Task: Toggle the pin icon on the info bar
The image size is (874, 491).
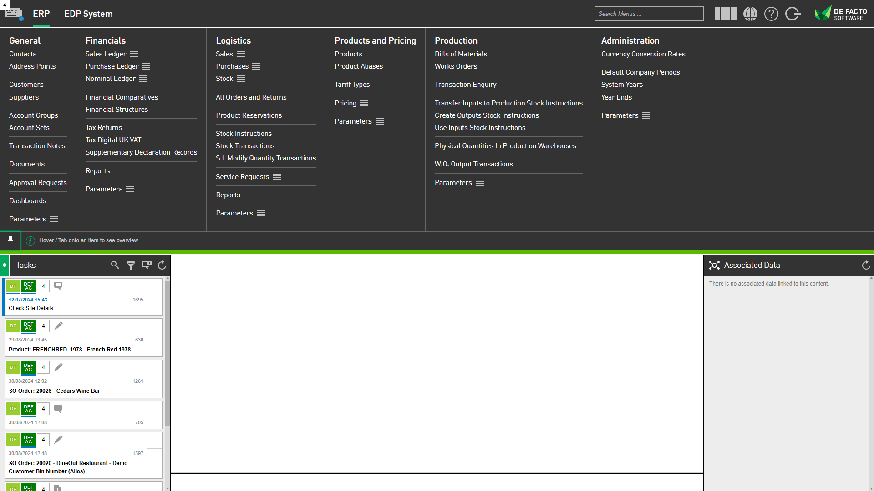Action: click(10, 240)
